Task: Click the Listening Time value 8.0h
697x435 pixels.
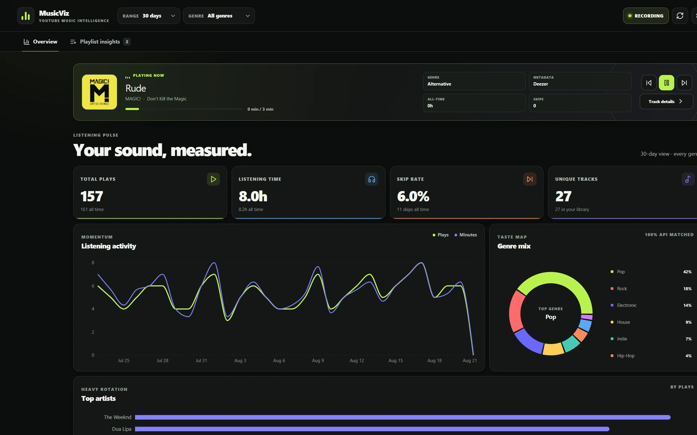Action: click(253, 196)
